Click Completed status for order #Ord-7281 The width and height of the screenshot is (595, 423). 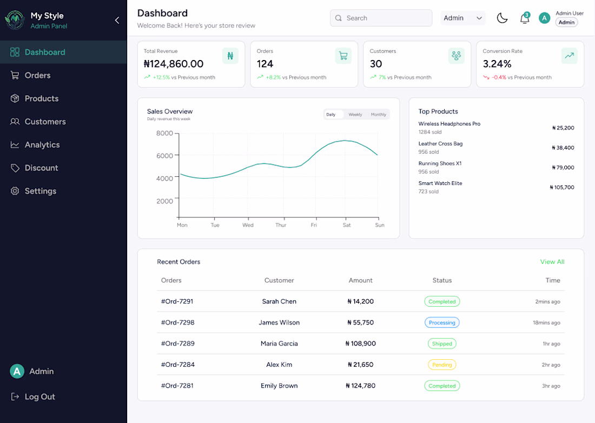442,386
